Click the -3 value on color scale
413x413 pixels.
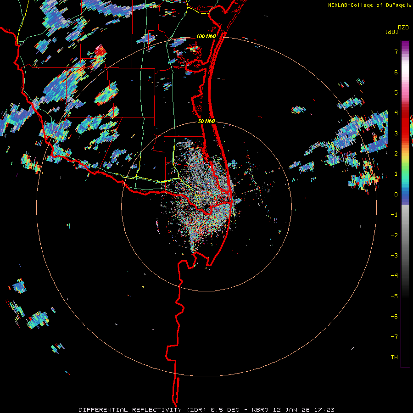tap(394, 256)
